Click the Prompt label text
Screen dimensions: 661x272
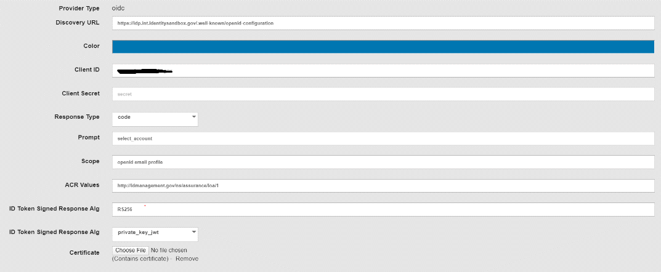(x=89, y=137)
